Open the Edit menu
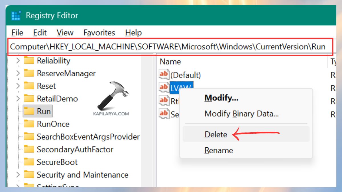The image size is (342, 192). pyautogui.click(x=40, y=33)
